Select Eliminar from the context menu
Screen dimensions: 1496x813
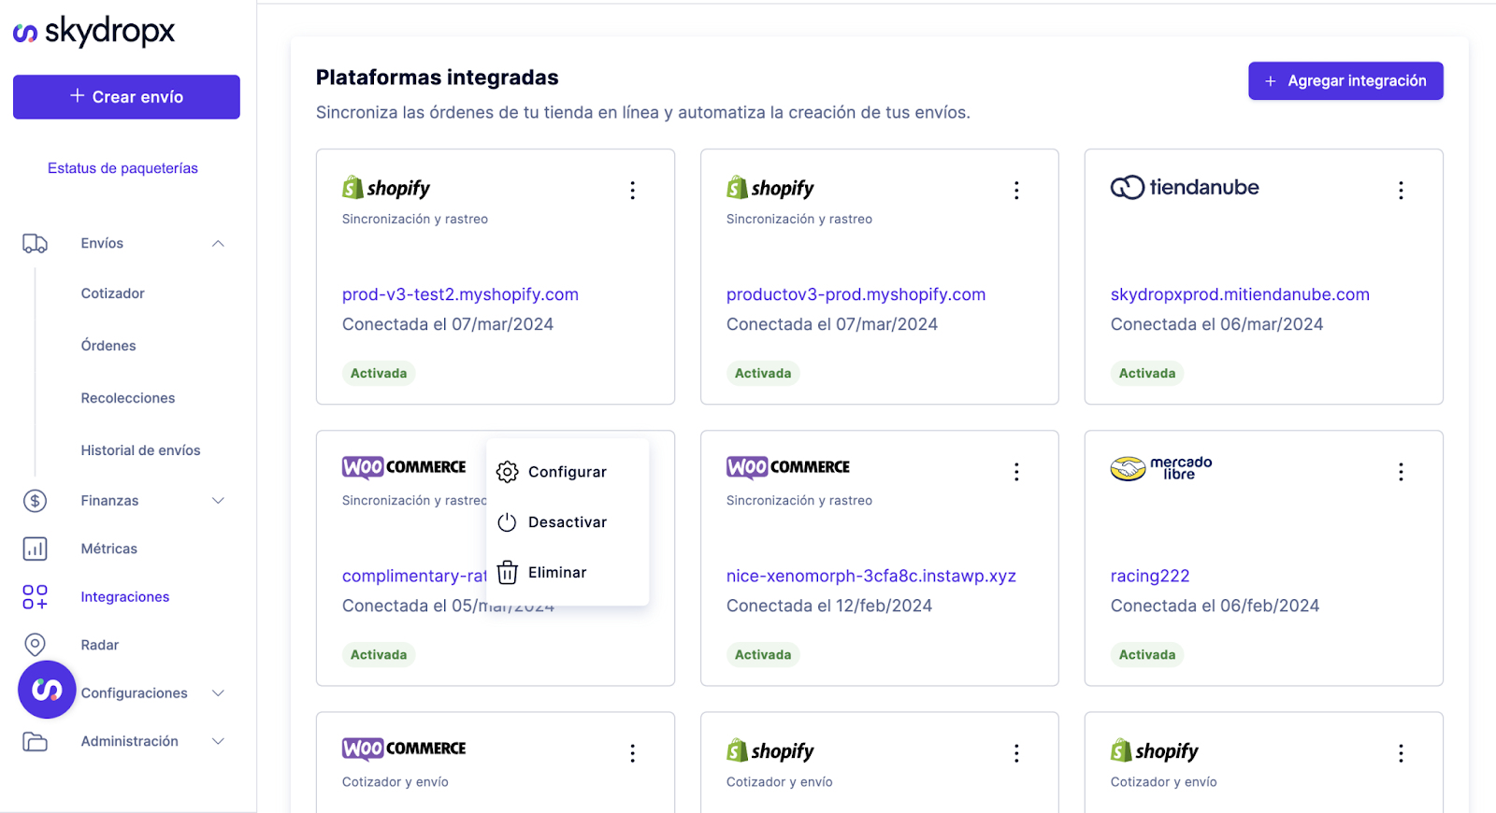pos(568,572)
